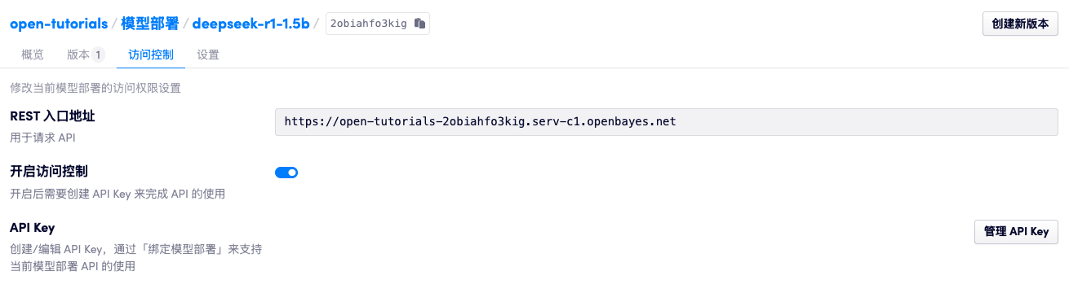Screen dimensions: 1069x293
Task: Switch to the 概览 tab
Action: pos(33,55)
